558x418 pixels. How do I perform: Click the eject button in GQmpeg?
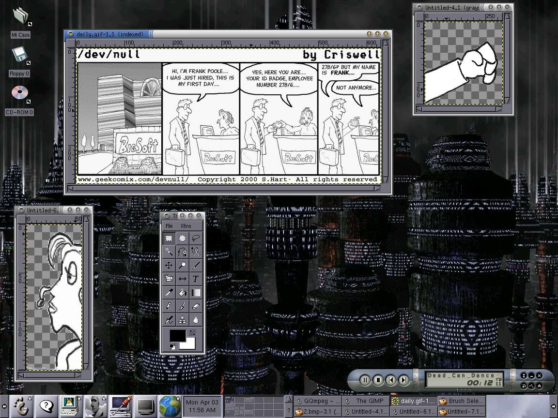[x=540, y=386]
